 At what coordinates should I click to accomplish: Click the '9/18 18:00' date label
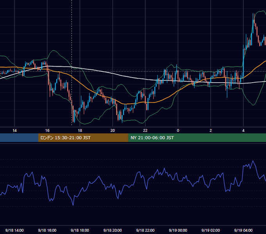pyautogui.click(x=80, y=230)
